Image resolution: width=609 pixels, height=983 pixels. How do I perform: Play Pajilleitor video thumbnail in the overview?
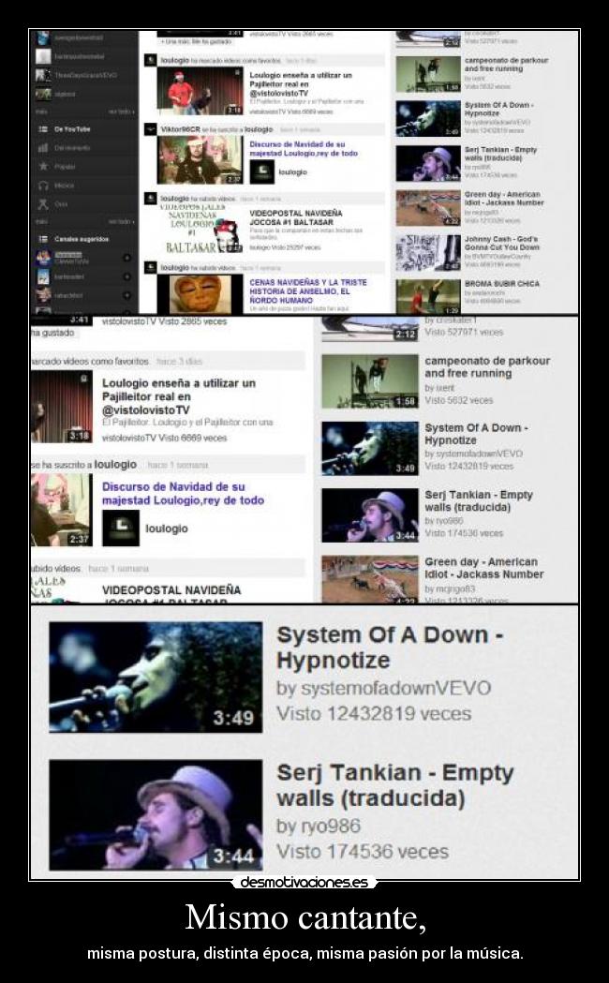coord(200,91)
